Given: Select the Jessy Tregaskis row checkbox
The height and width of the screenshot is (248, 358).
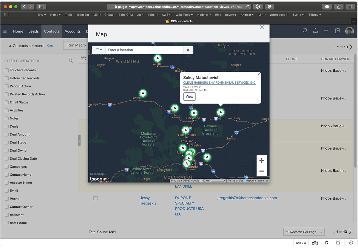Looking at the screenshot, I should [x=95, y=198].
